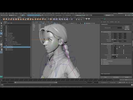133x100 pixels.
Task: Open the Display menu in the Outliner
Action: (5, 23)
